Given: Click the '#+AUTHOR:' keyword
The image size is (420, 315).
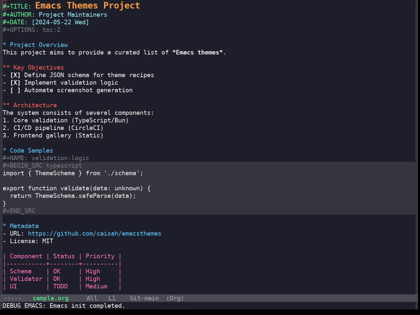Looking at the screenshot, I should coord(19,15).
